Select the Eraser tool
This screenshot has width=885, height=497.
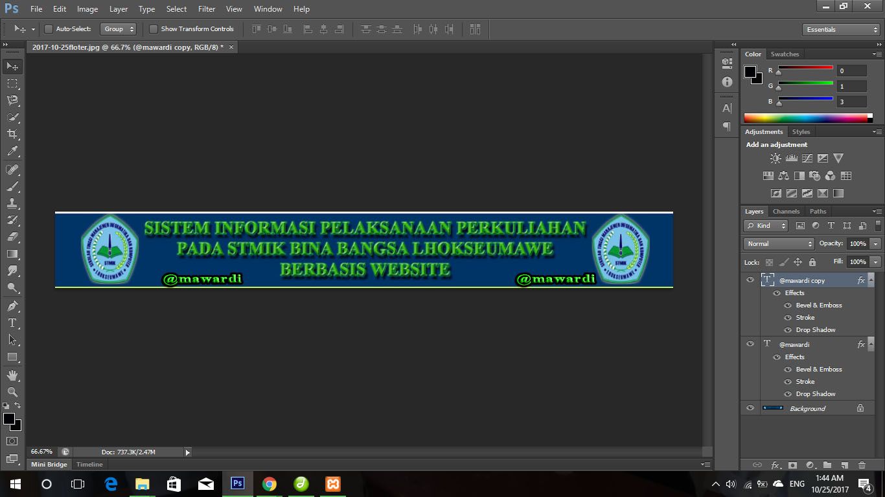point(12,237)
